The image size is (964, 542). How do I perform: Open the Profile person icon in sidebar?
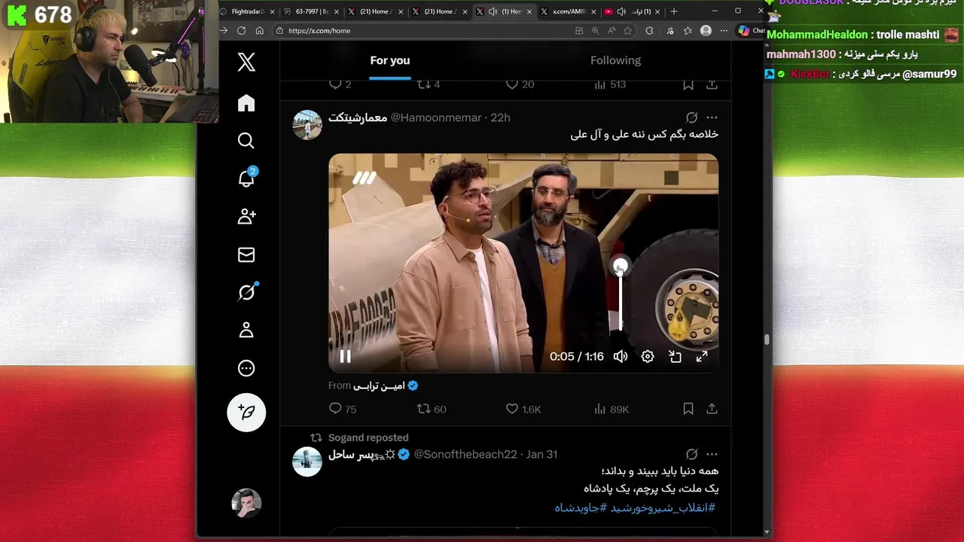[x=246, y=330]
